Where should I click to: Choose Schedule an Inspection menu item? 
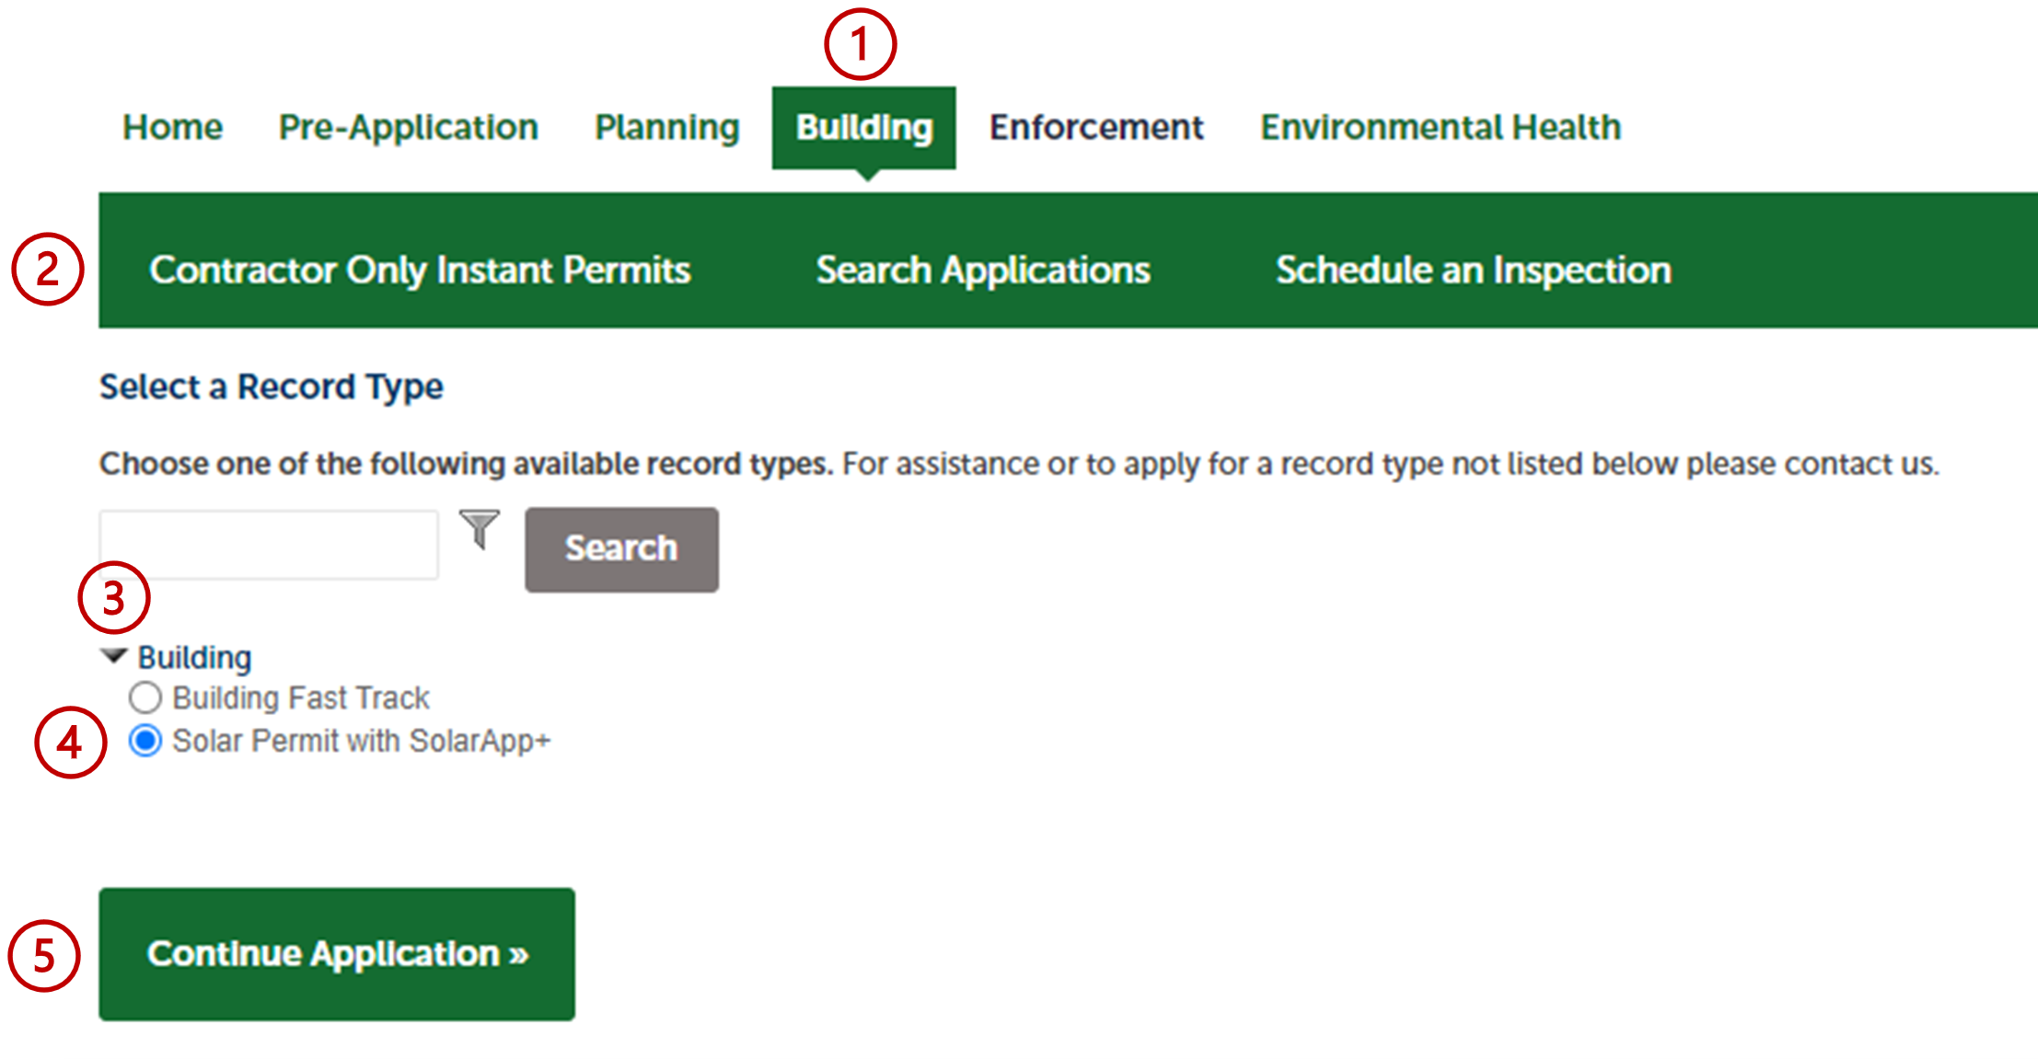1473,270
